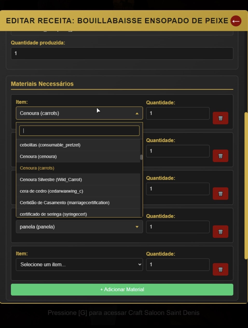
Task: Delete the Cenoura (carrots) material row
Action: (220, 118)
